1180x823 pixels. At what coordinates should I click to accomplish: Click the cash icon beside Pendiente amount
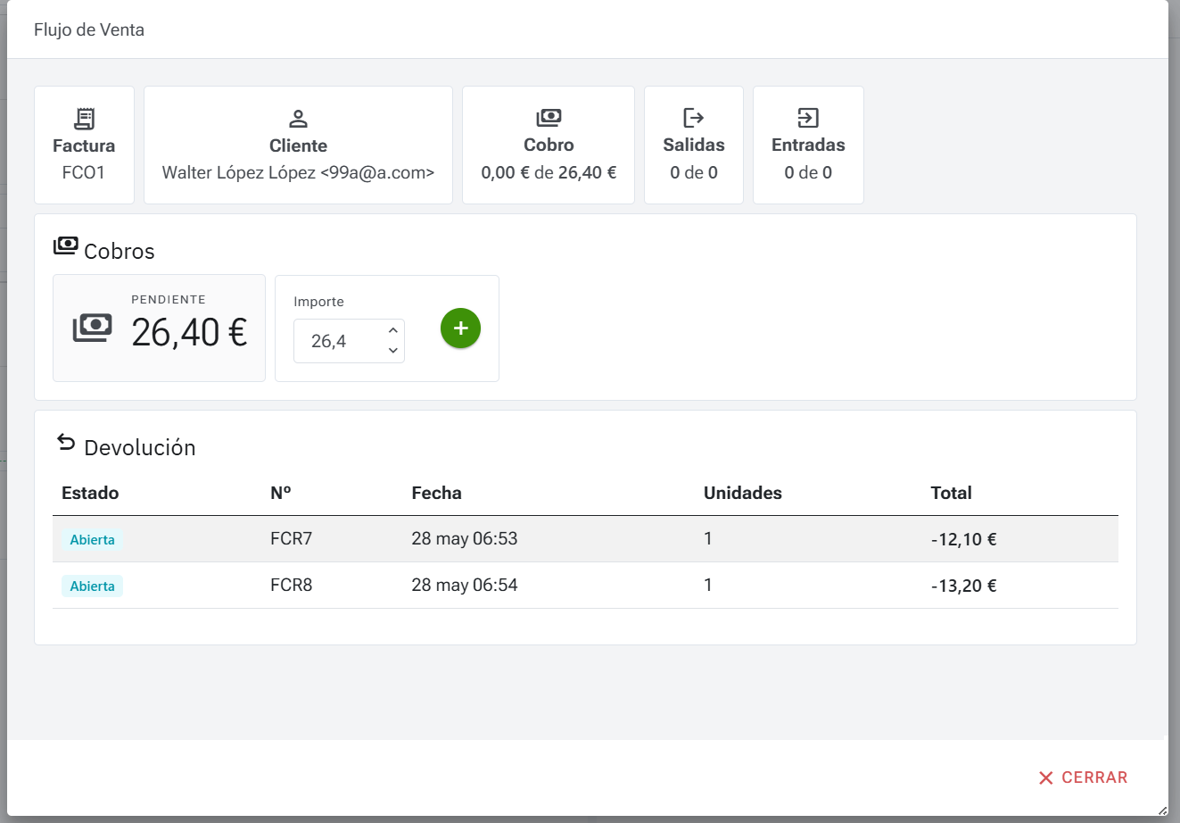click(x=93, y=328)
